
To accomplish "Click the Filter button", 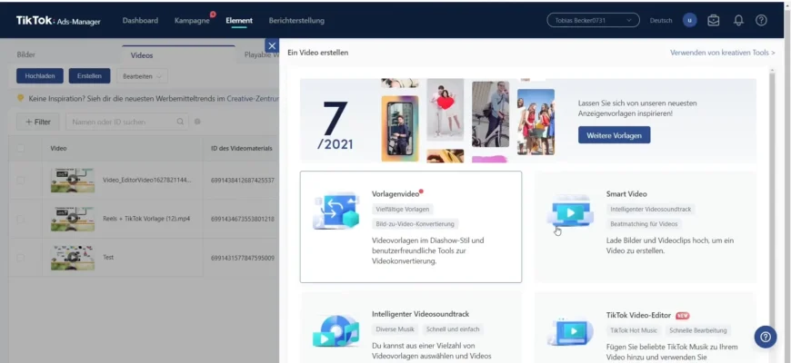I will pos(38,122).
